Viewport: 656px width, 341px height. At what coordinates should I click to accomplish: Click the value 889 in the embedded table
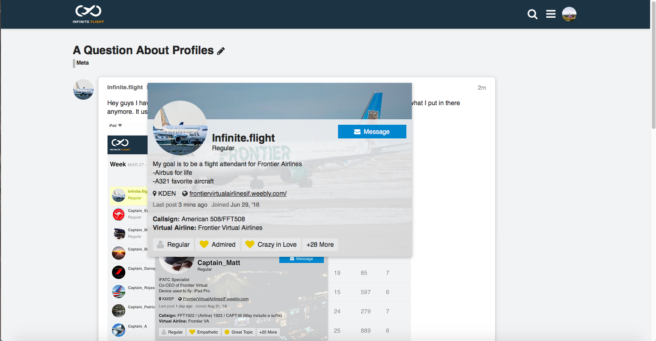366,331
